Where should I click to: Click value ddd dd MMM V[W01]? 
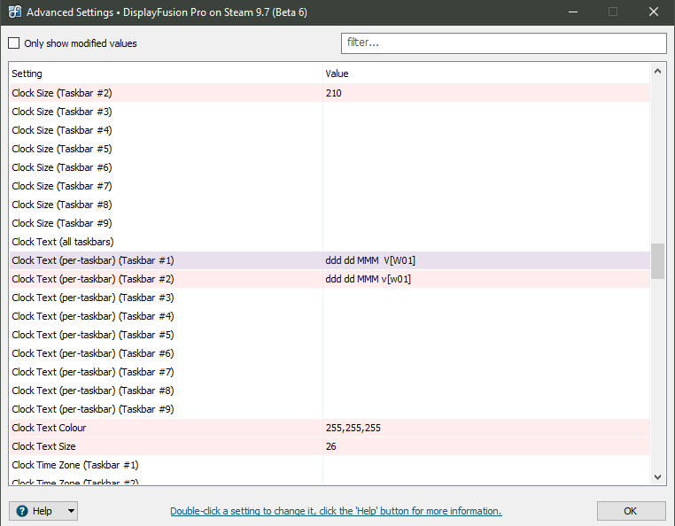(x=370, y=260)
